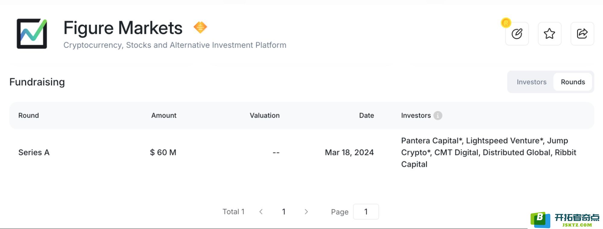Click the Figure Markets logo

32,33
